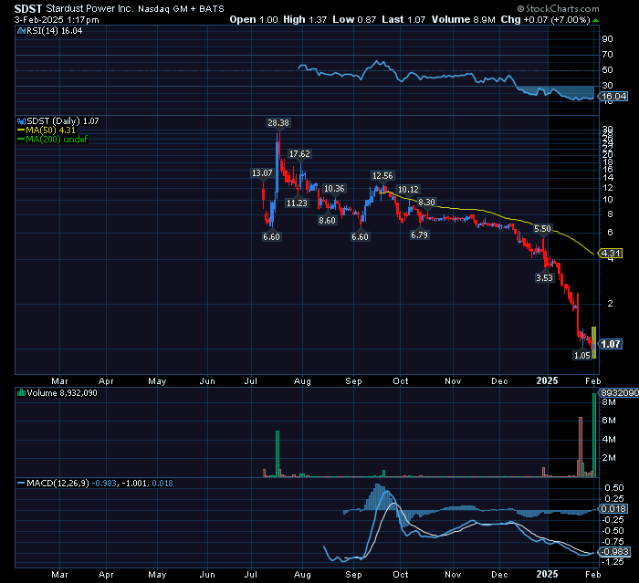Click the 2025 label on price panel axis
Image resolution: width=639 pixels, height=583 pixels.
pyautogui.click(x=547, y=380)
